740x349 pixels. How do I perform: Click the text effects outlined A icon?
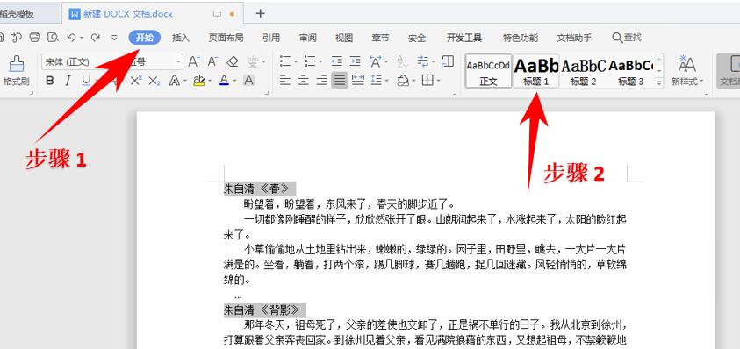pyautogui.click(x=175, y=81)
